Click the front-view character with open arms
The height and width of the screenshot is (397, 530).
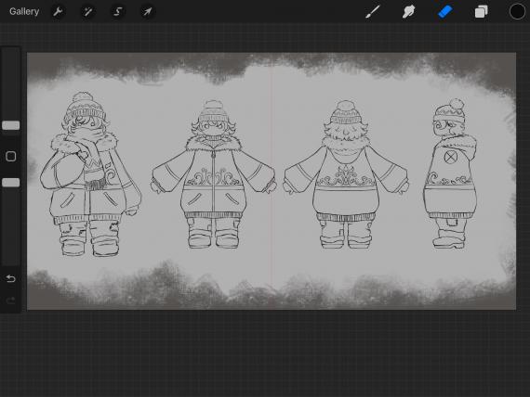click(213, 174)
